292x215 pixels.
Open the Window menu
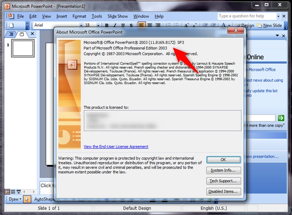tap(141, 16)
